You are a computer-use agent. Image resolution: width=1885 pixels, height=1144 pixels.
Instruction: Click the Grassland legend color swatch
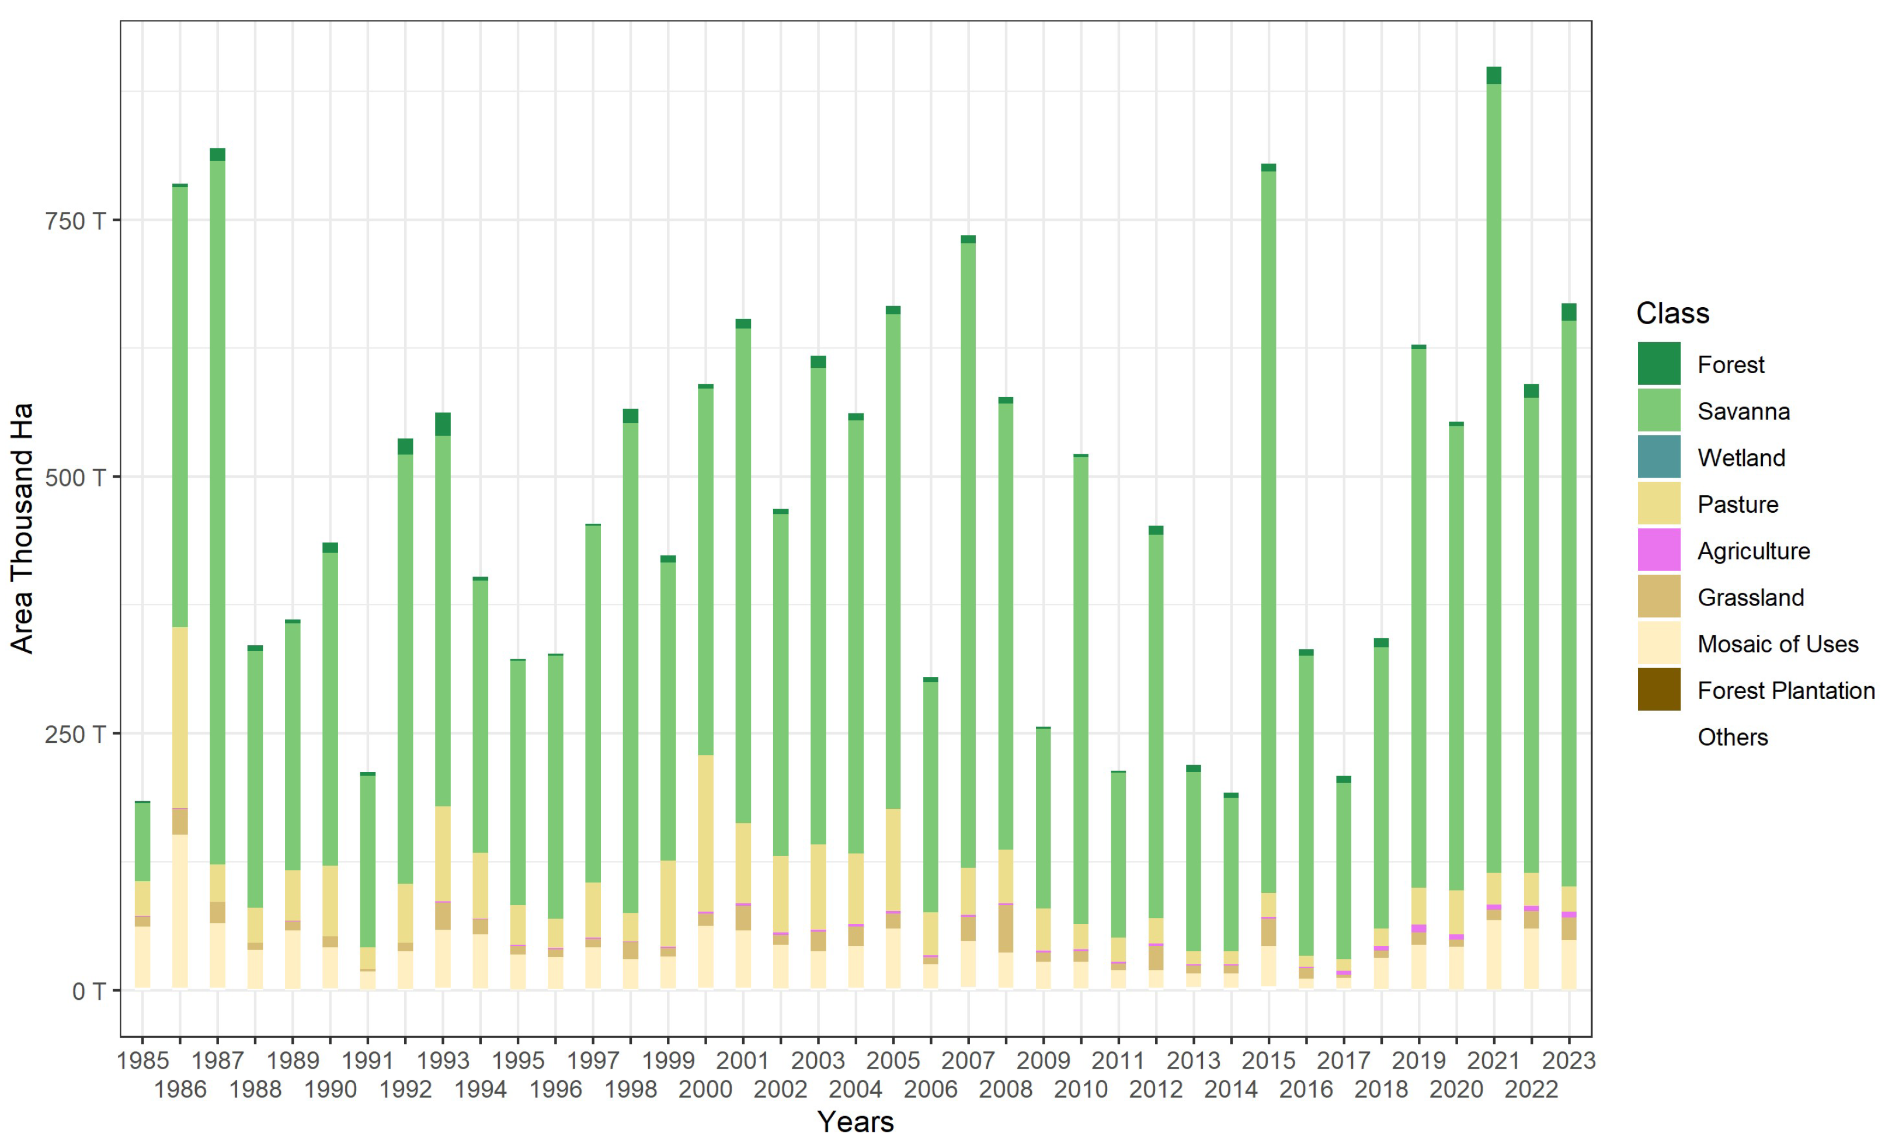pyautogui.click(x=1658, y=597)
